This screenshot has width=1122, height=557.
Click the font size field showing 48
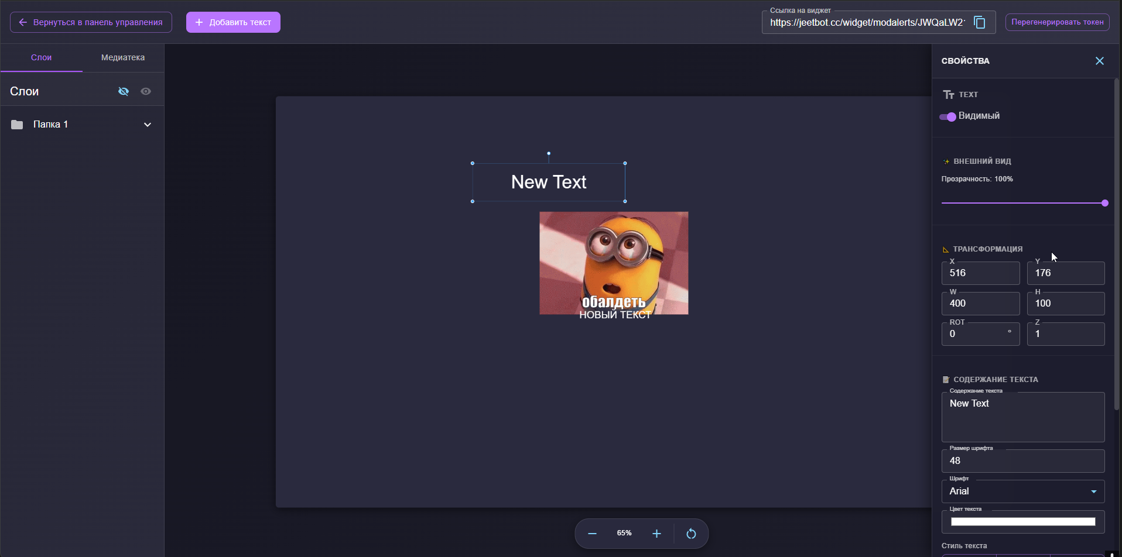[x=1022, y=461]
